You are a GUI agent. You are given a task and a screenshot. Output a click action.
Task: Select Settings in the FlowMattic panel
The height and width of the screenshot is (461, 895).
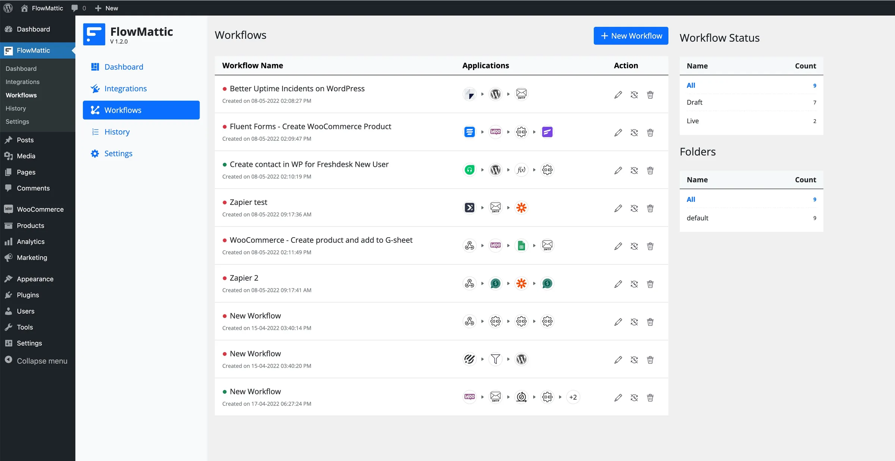pyautogui.click(x=118, y=153)
